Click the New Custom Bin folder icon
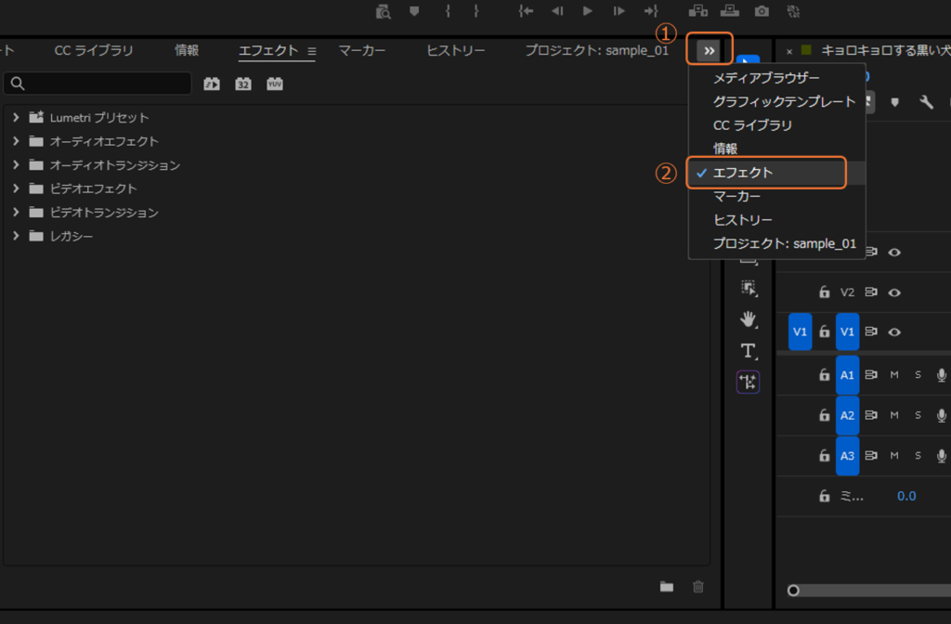 [666, 586]
